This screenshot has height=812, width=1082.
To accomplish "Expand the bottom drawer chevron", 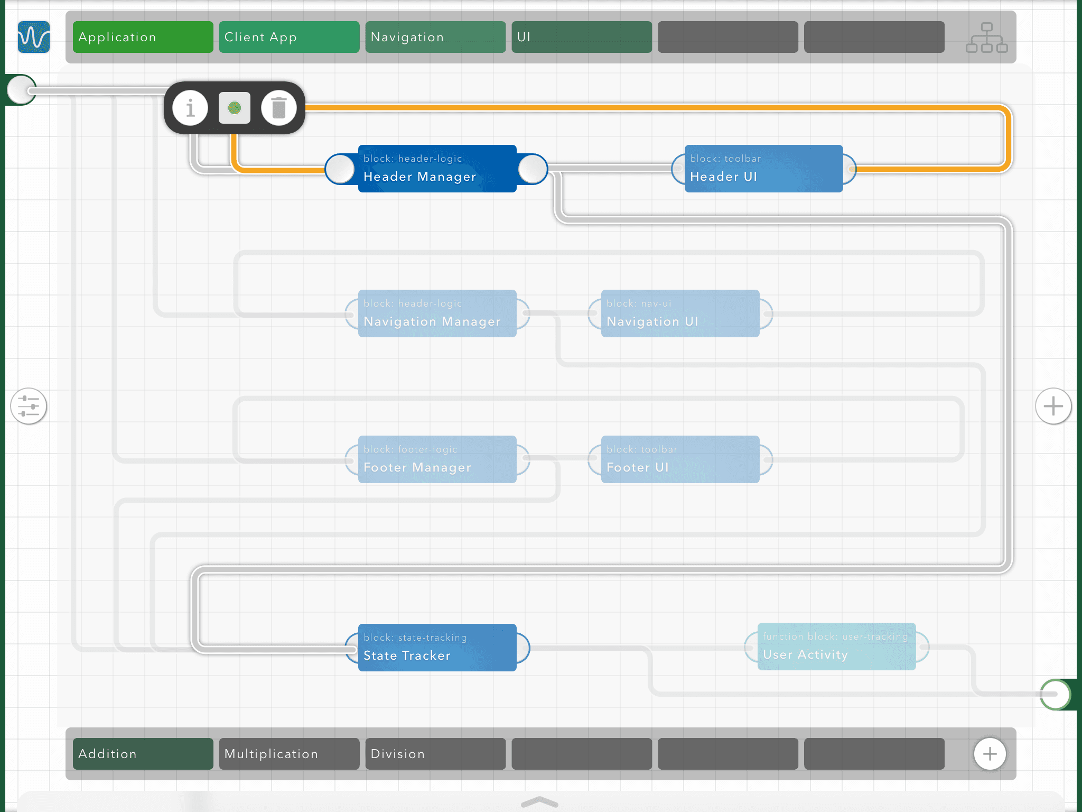I will [539, 802].
